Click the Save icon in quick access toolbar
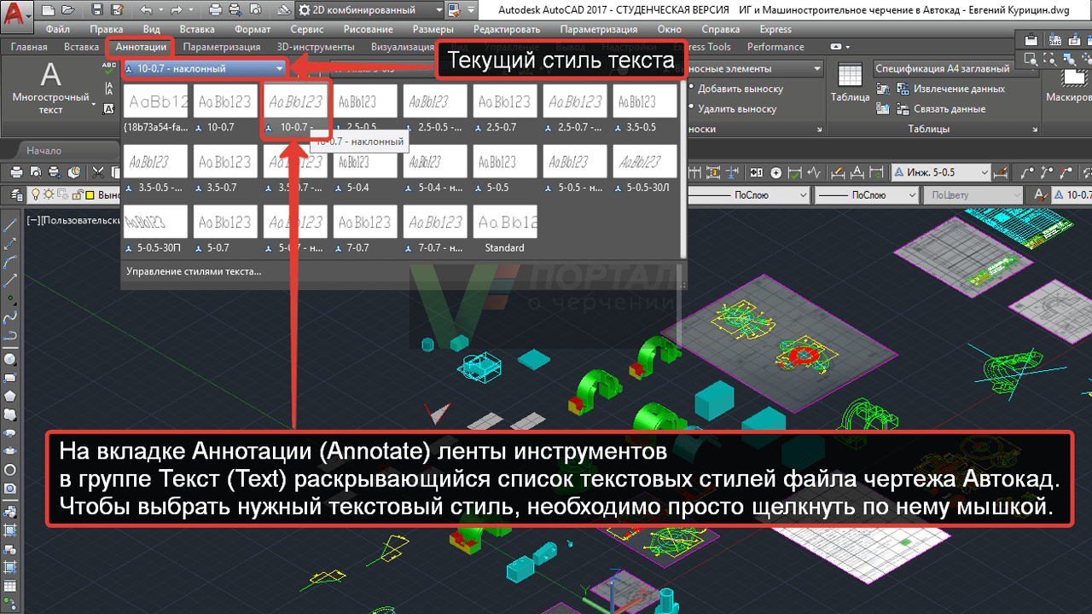The width and height of the screenshot is (1092, 614). (97, 10)
